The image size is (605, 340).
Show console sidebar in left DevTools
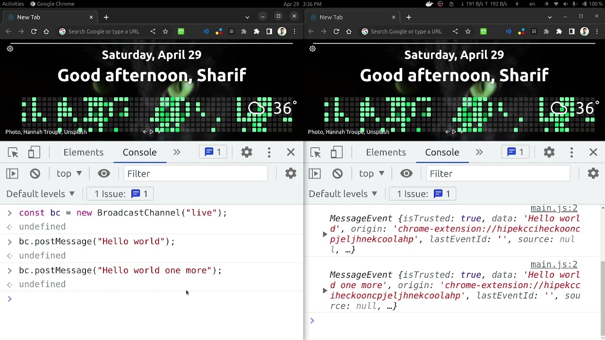[x=12, y=174]
